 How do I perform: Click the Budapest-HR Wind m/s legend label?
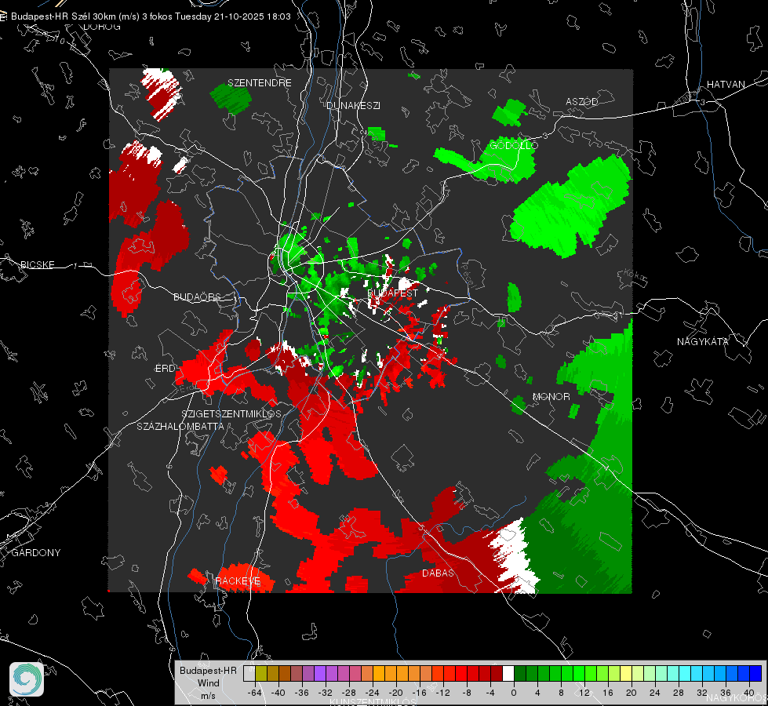pos(208,683)
